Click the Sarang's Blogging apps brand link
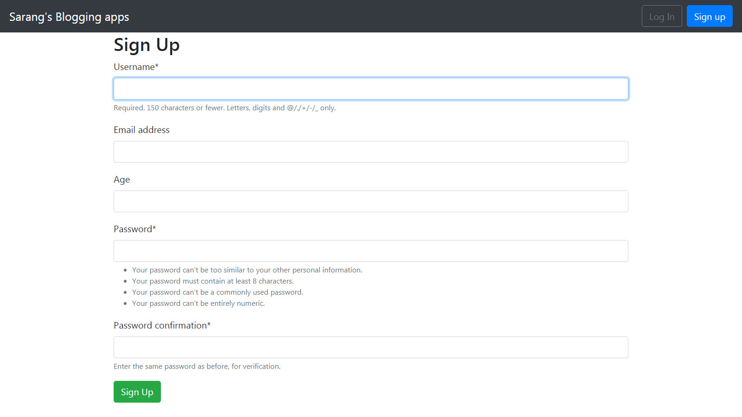This screenshot has height=417, width=742. pos(69,17)
